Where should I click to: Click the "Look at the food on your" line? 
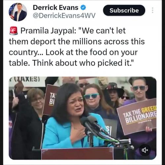click(91, 52)
